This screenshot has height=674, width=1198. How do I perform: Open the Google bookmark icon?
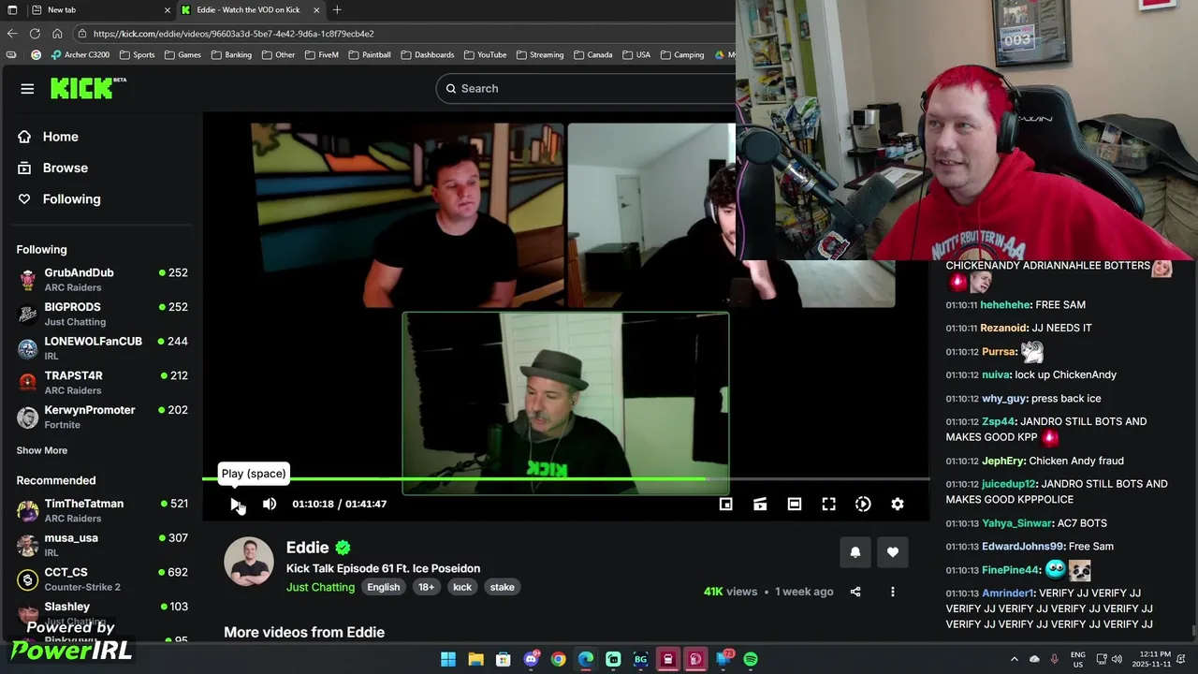pos(37,54)
